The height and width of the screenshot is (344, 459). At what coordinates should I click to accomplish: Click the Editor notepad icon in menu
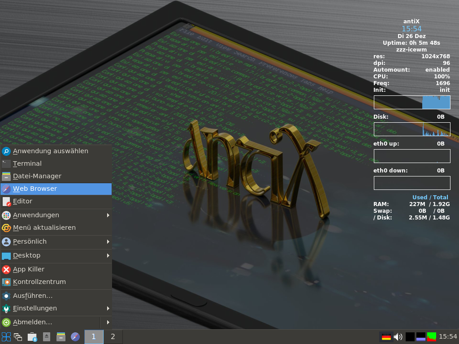click(x=6, y=202)
